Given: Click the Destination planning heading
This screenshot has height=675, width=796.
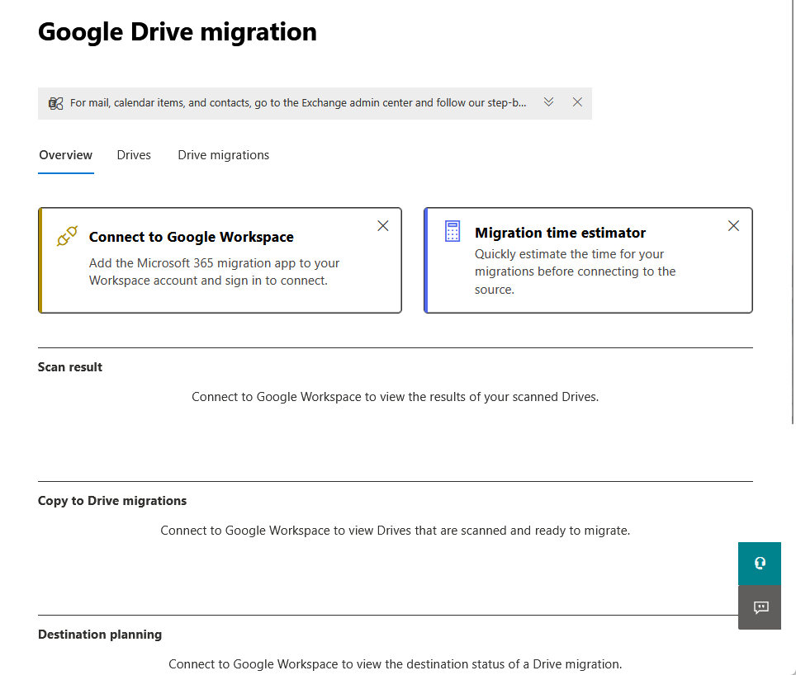Looking at the screenshot, I should 100,635.
